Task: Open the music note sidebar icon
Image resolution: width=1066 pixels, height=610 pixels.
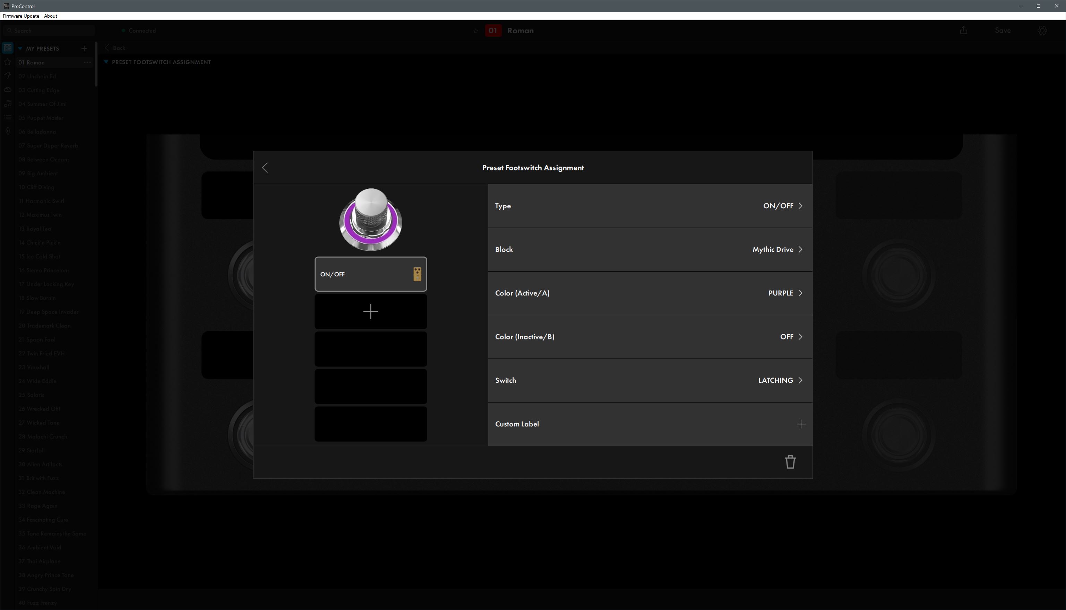Action: point(7,103)
